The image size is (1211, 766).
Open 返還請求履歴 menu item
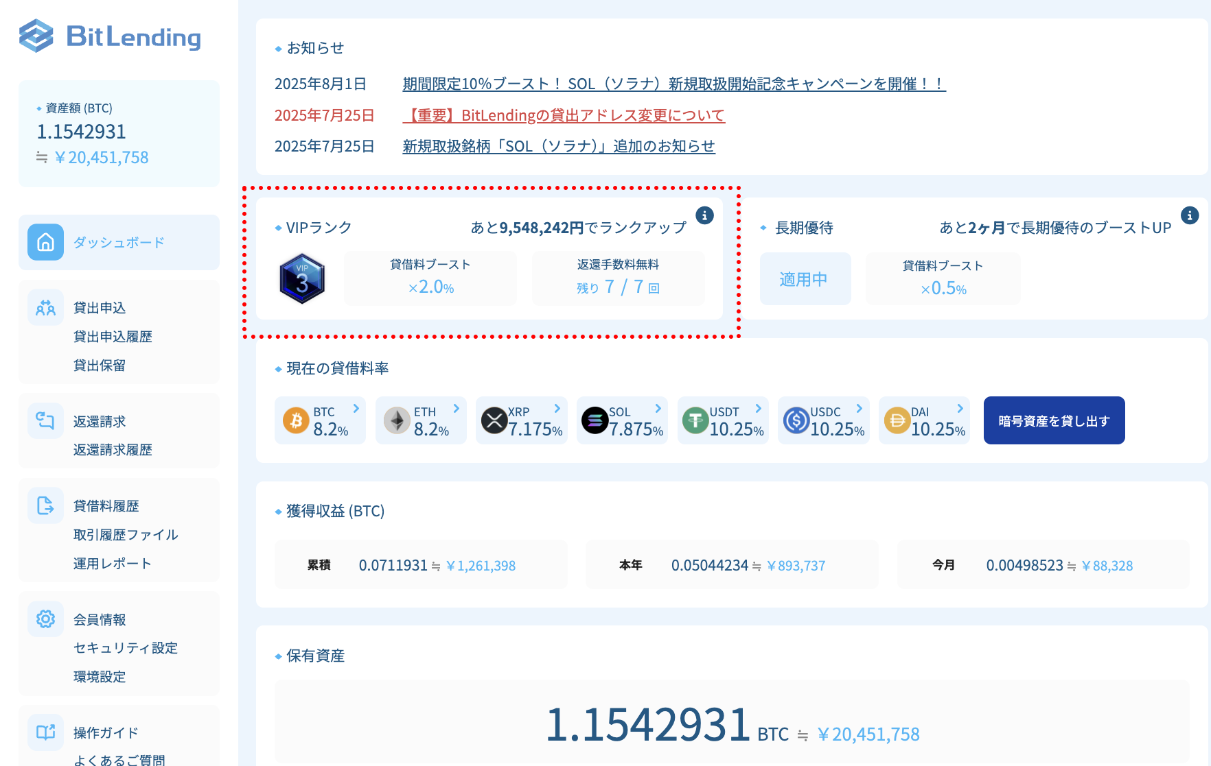[113, 450]
